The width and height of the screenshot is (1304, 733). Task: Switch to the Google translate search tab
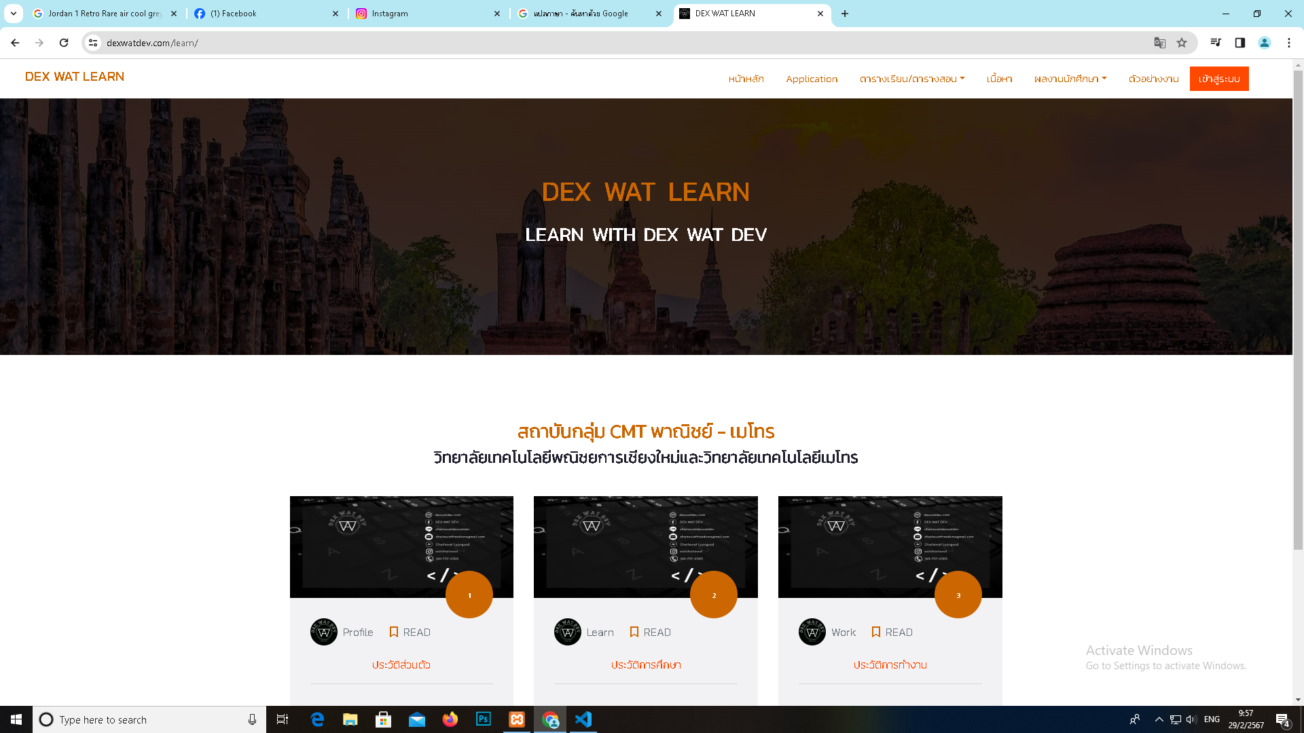click(588, 14)
